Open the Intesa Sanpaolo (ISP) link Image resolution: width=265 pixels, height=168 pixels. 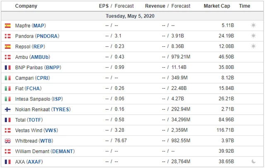pos(38,99)
